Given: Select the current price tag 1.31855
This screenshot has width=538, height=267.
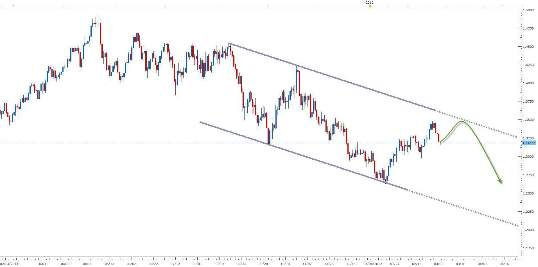Looking at the screenshot, I should 529,143.
